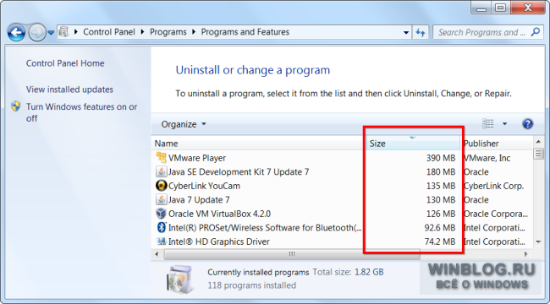Viewport: 550px width, 304px height.
Task: Open Turn Windows features on or off
Action: point(81,112)
